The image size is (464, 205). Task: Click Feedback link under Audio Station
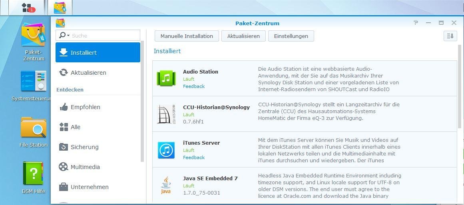[194, 86]
